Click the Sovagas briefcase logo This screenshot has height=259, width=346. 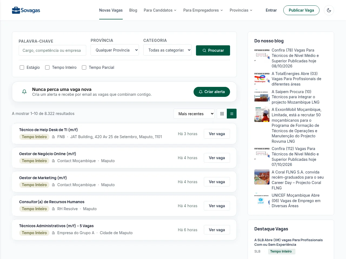pyautogui.click(x=26, y=10)
